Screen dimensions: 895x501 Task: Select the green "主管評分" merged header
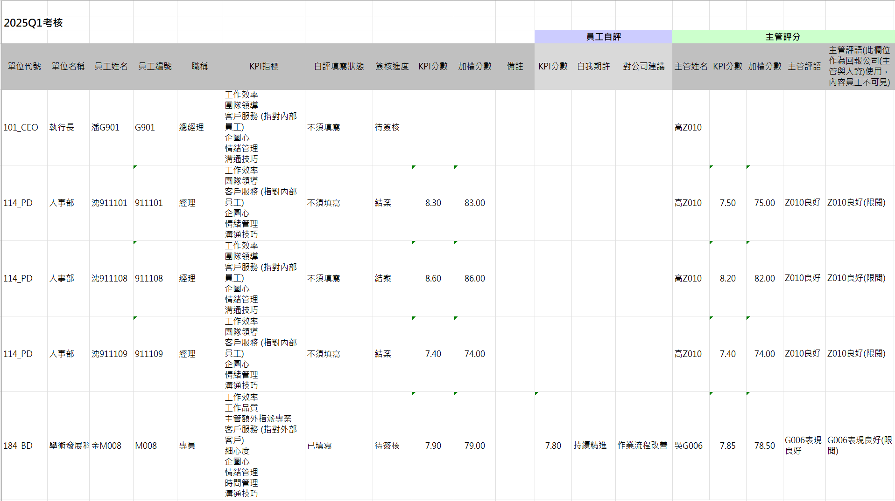tap(782, 37)
